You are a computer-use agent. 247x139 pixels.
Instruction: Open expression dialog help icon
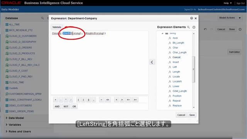pos(191,18)
